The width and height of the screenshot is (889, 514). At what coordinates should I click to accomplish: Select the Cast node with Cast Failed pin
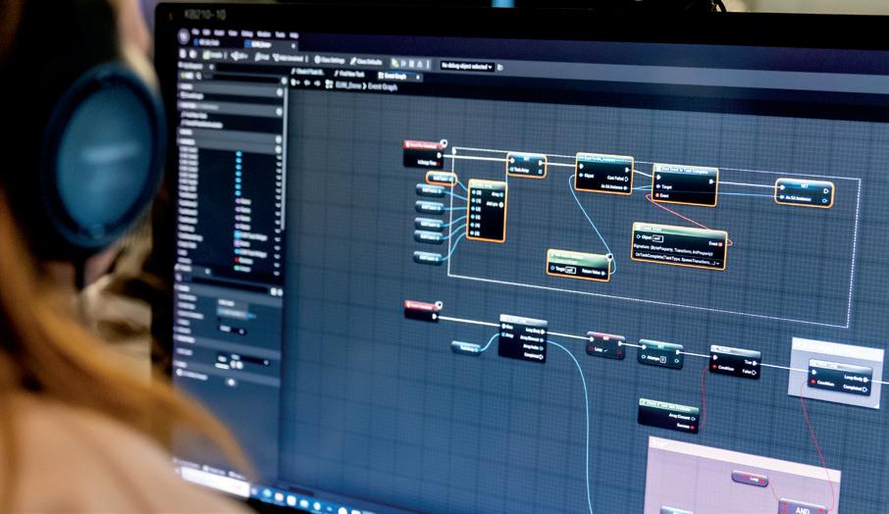[x=603, y=174]
